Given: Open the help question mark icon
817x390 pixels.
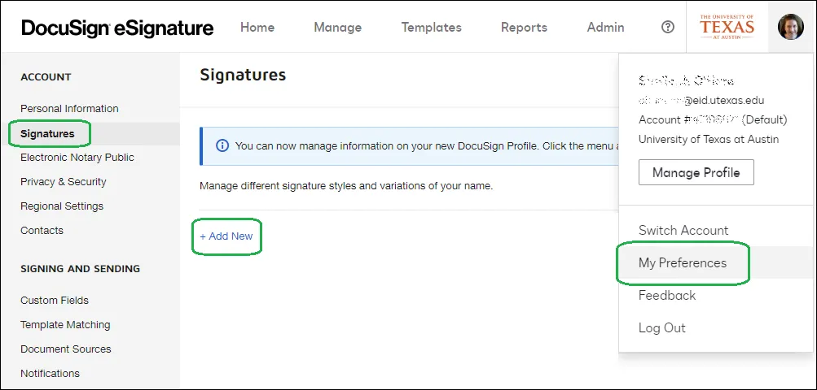Looking at the screenshot, I should [667, 27].
